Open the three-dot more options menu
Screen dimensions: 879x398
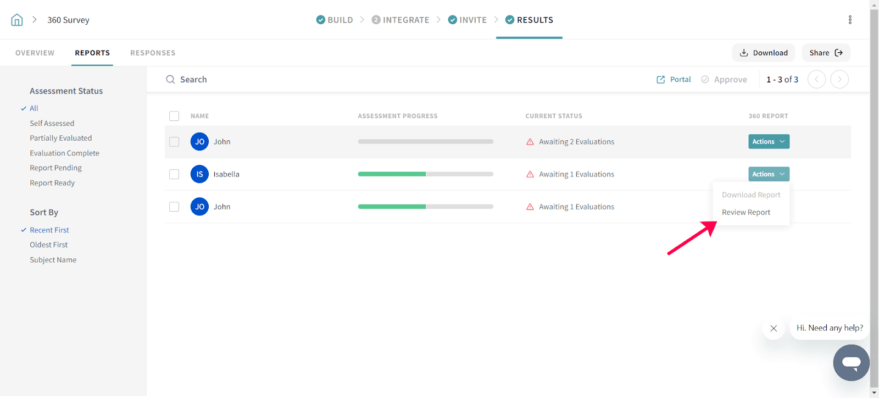[x=850, y=20]
